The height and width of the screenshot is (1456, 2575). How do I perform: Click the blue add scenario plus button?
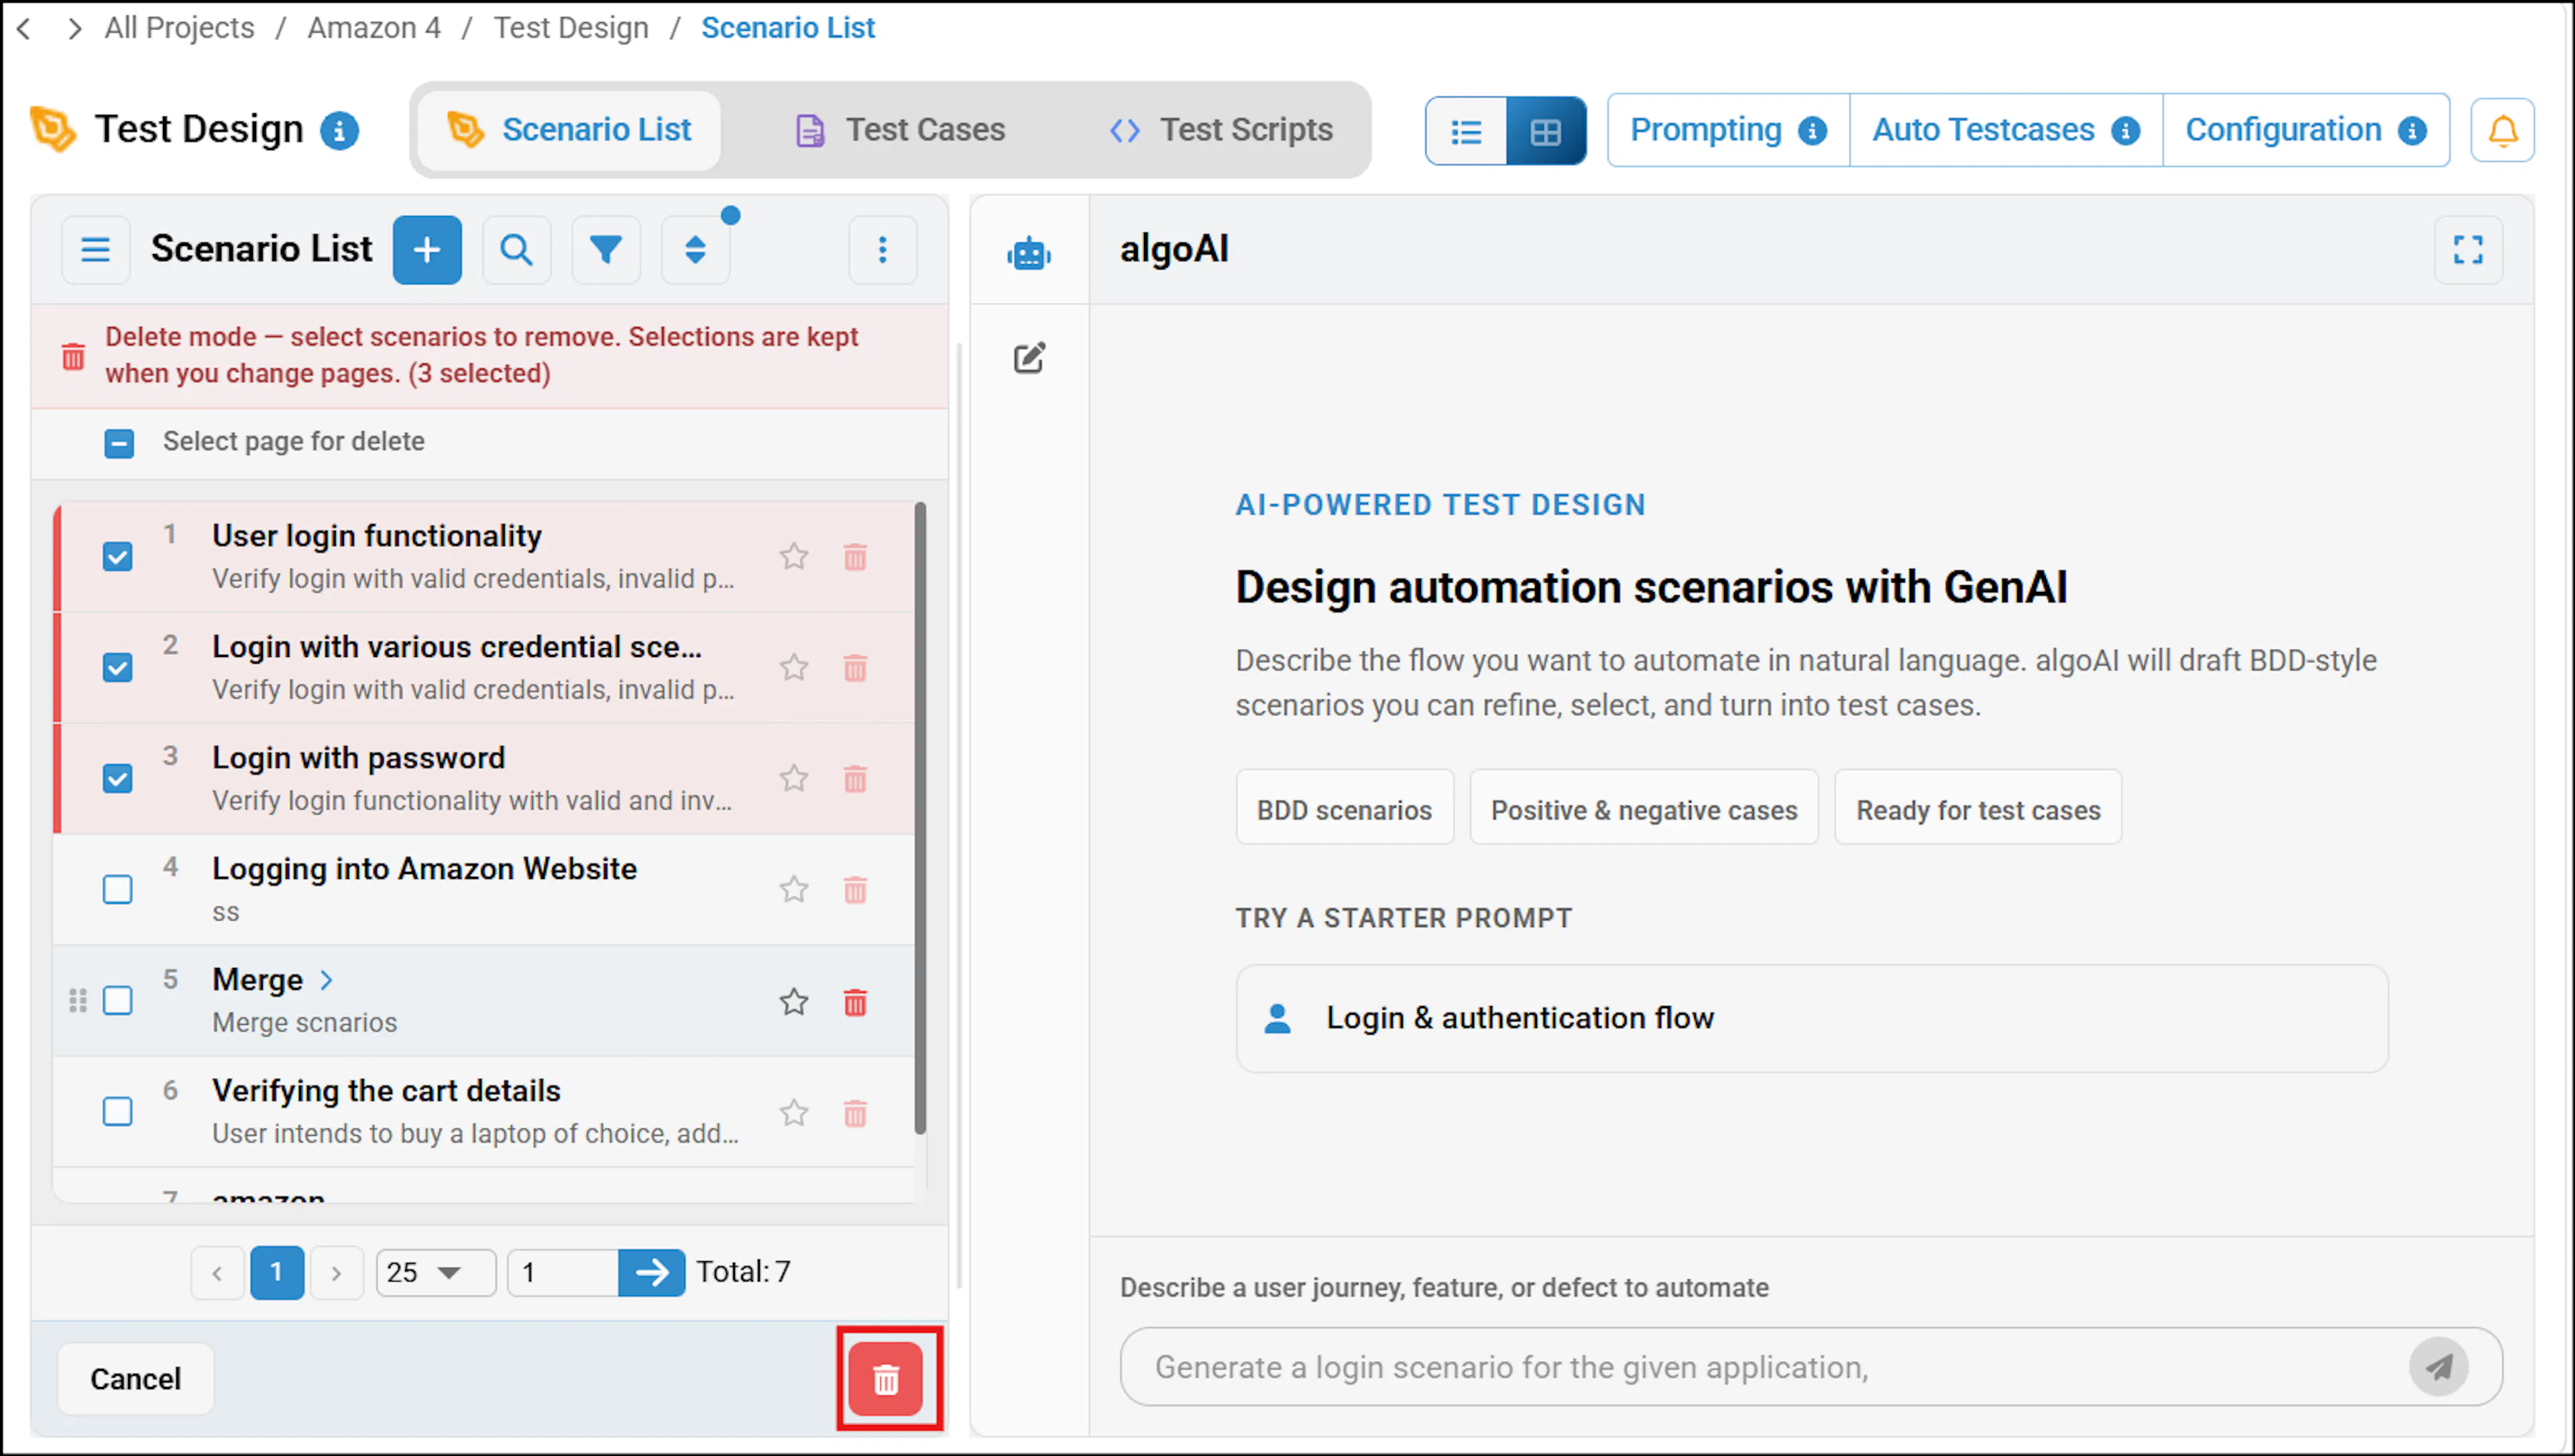427,249
